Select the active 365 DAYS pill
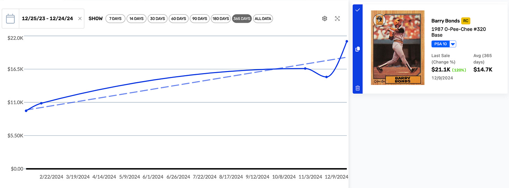 coord(242,18)
